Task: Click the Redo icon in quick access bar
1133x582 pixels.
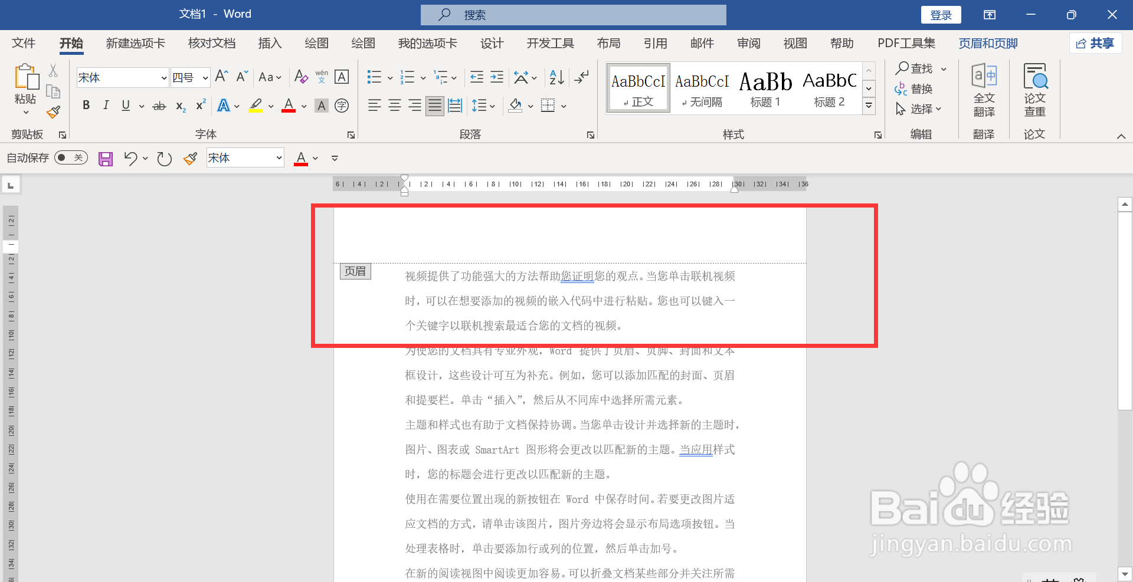Action: pos(164,159)
